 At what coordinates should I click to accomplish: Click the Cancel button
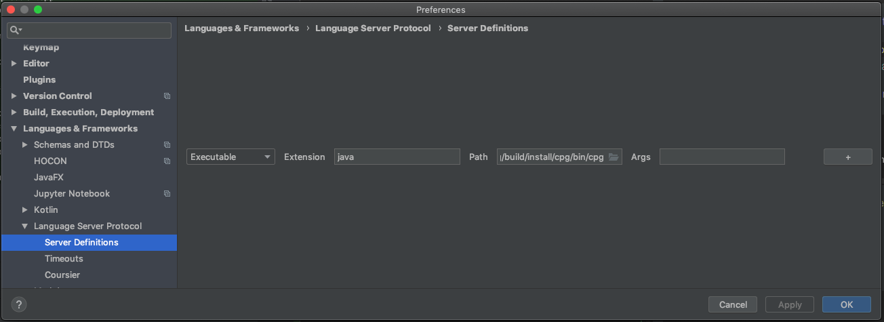[x=732, y=304]
